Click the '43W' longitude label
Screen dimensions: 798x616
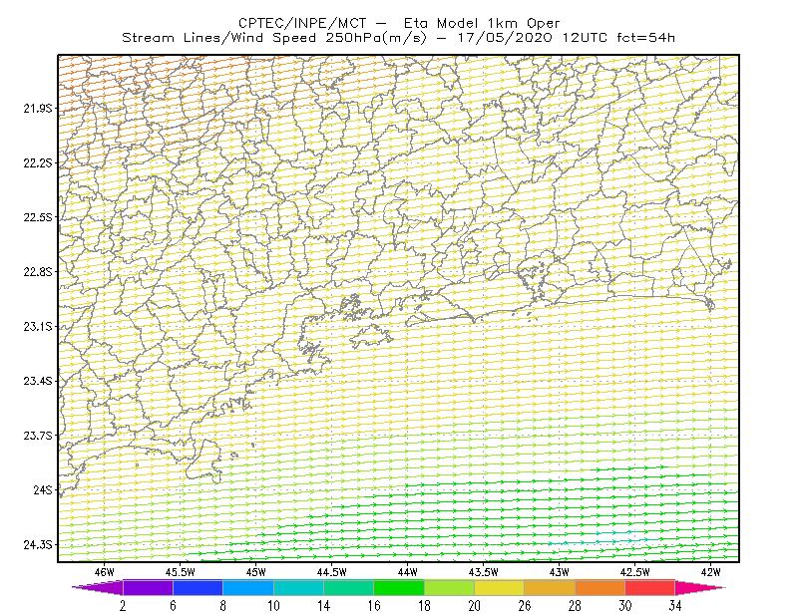pyautogui.click(x=560, y=572)
